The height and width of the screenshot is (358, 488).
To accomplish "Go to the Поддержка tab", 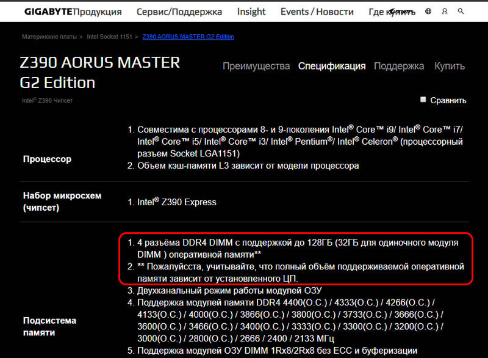I will pos(399,66).
